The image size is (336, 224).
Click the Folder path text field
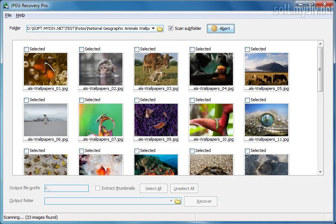[x=88, y=28]
